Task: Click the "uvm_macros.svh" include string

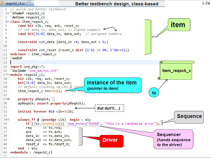Action: [43, 71]
